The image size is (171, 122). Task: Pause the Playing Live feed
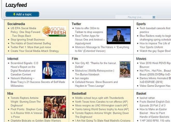(154, 17)
